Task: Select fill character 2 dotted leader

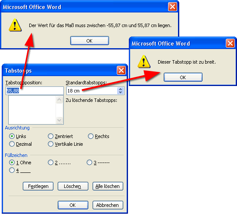Action: 50,163
